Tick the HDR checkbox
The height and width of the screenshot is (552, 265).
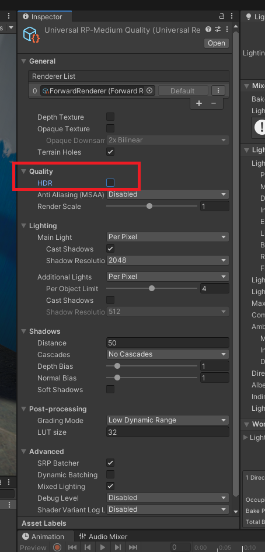(x=110, y=183)
